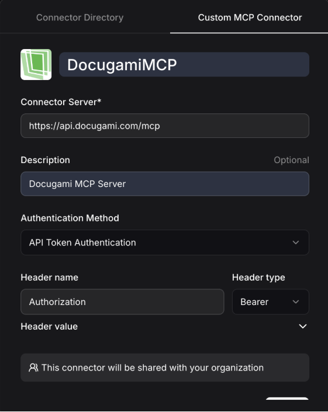
Task: Open the Bearer header type dropdown
Action: click(x=271, y=302)
